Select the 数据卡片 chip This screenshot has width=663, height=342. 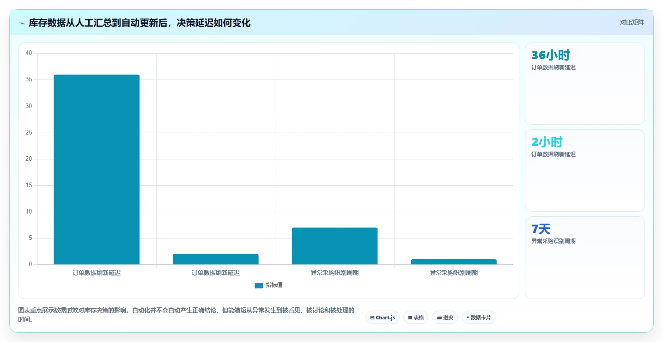click(x=478, y=318)
